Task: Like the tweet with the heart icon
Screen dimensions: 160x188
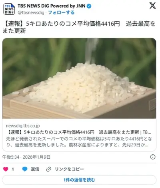Action: pos(6,169)
